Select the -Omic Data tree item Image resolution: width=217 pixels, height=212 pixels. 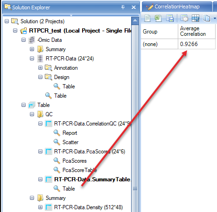point(49,40)
